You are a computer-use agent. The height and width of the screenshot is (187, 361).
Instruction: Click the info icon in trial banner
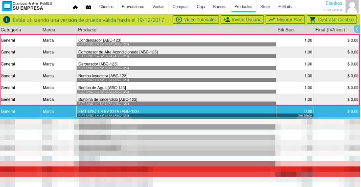(6, 20)
